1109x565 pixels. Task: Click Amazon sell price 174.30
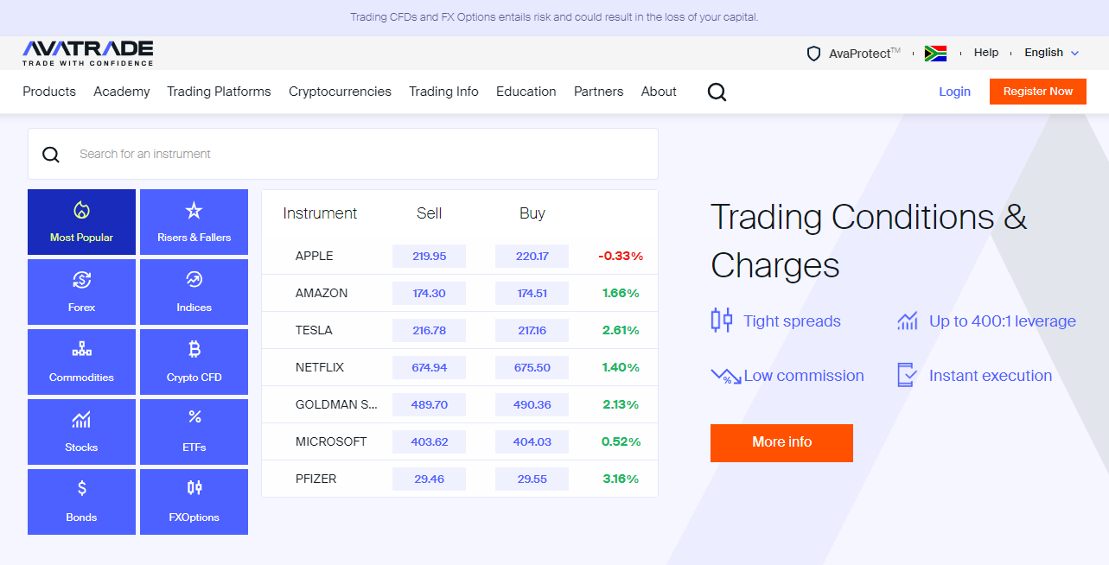coord(429,293)
